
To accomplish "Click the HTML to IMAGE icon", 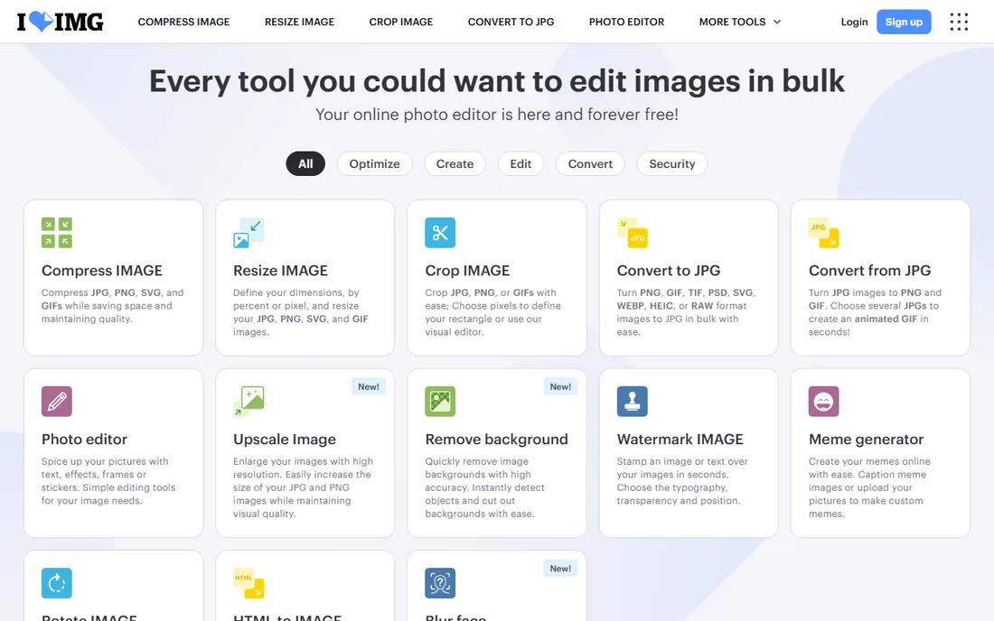I will tap(248, 583).
